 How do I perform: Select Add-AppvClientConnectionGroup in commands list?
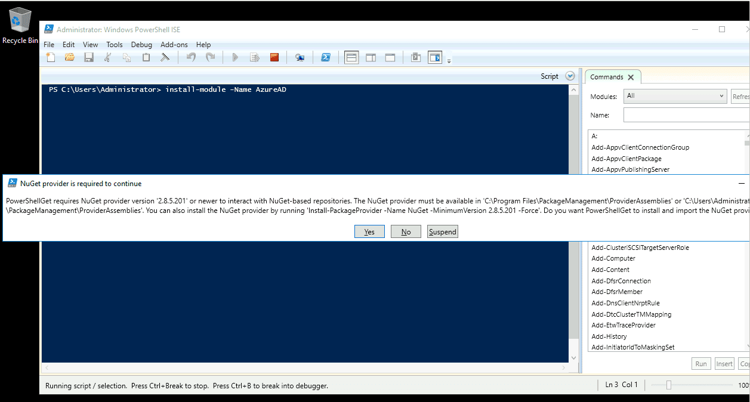(x=640, y=147)
